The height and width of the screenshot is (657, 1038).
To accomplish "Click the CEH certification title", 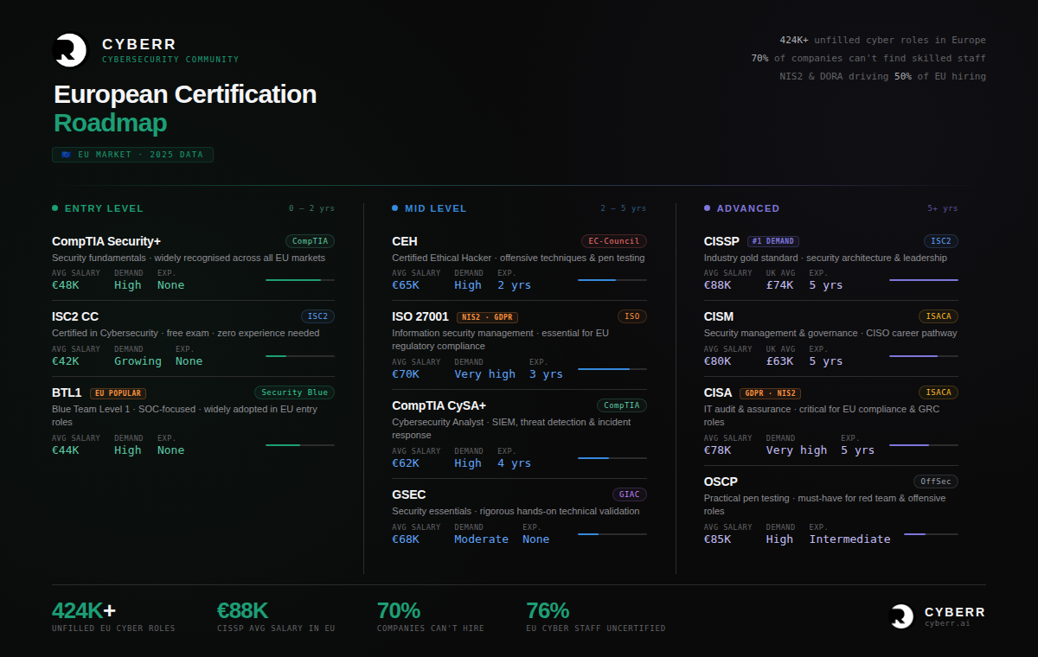I will [405, 241].
